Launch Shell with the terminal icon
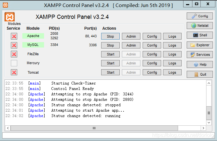217x141 pixels. (199, 35)
